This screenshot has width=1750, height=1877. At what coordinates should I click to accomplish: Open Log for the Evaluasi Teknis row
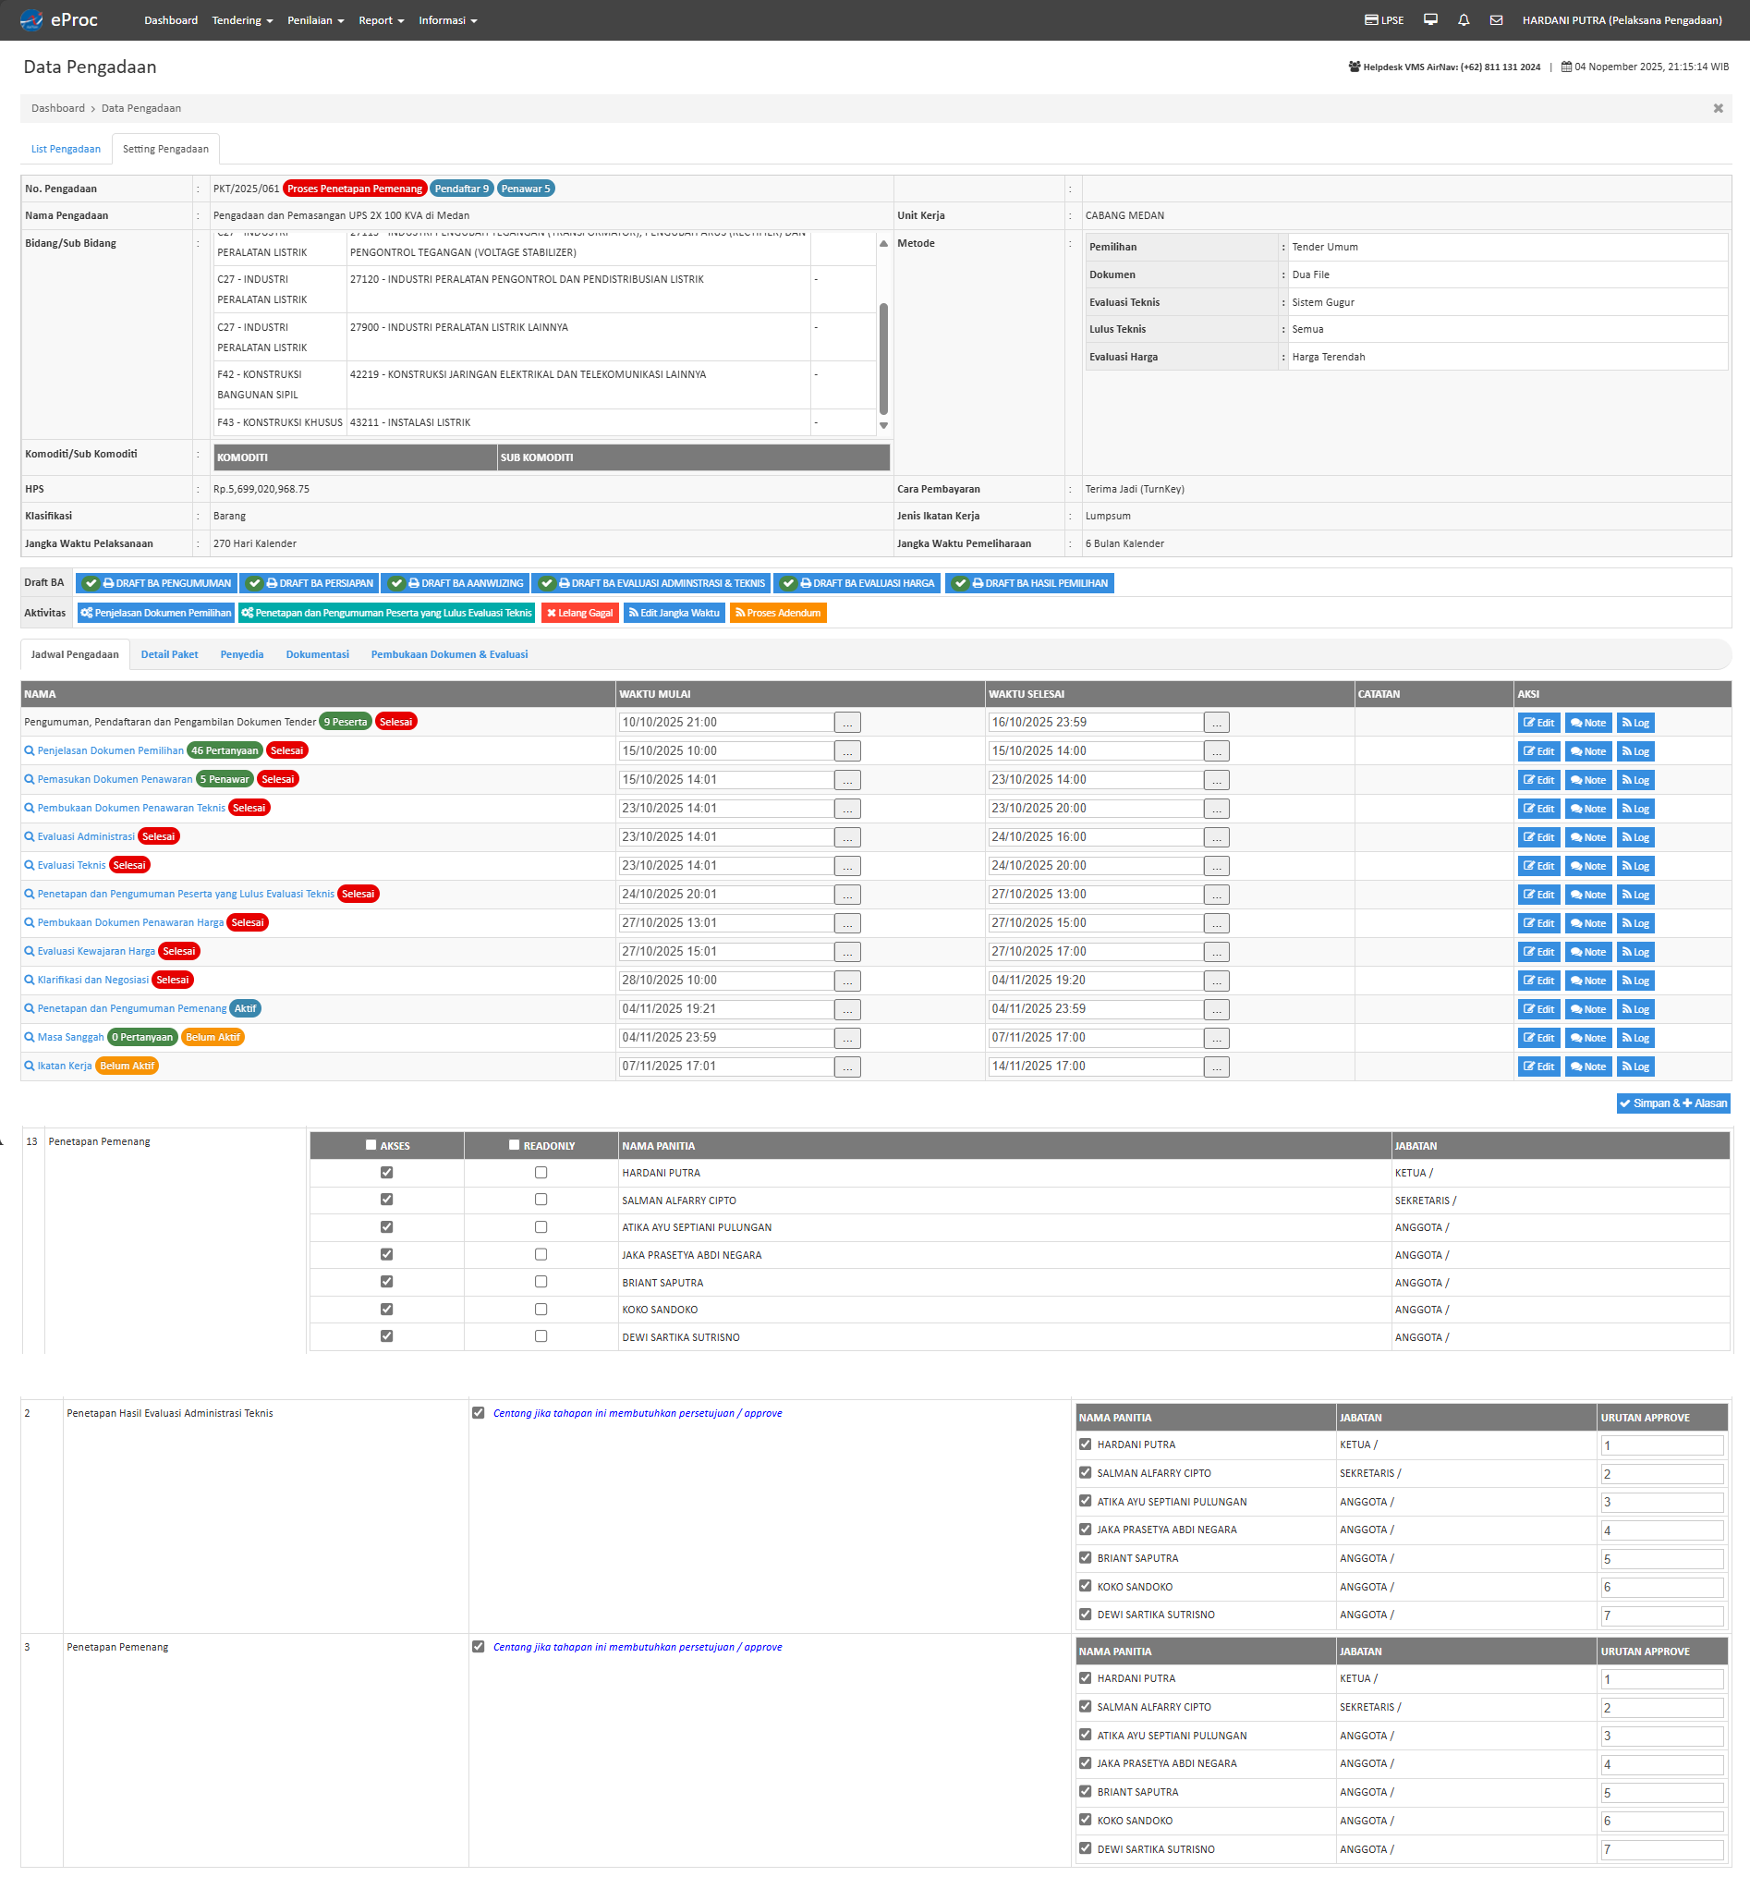(1635, 866)
